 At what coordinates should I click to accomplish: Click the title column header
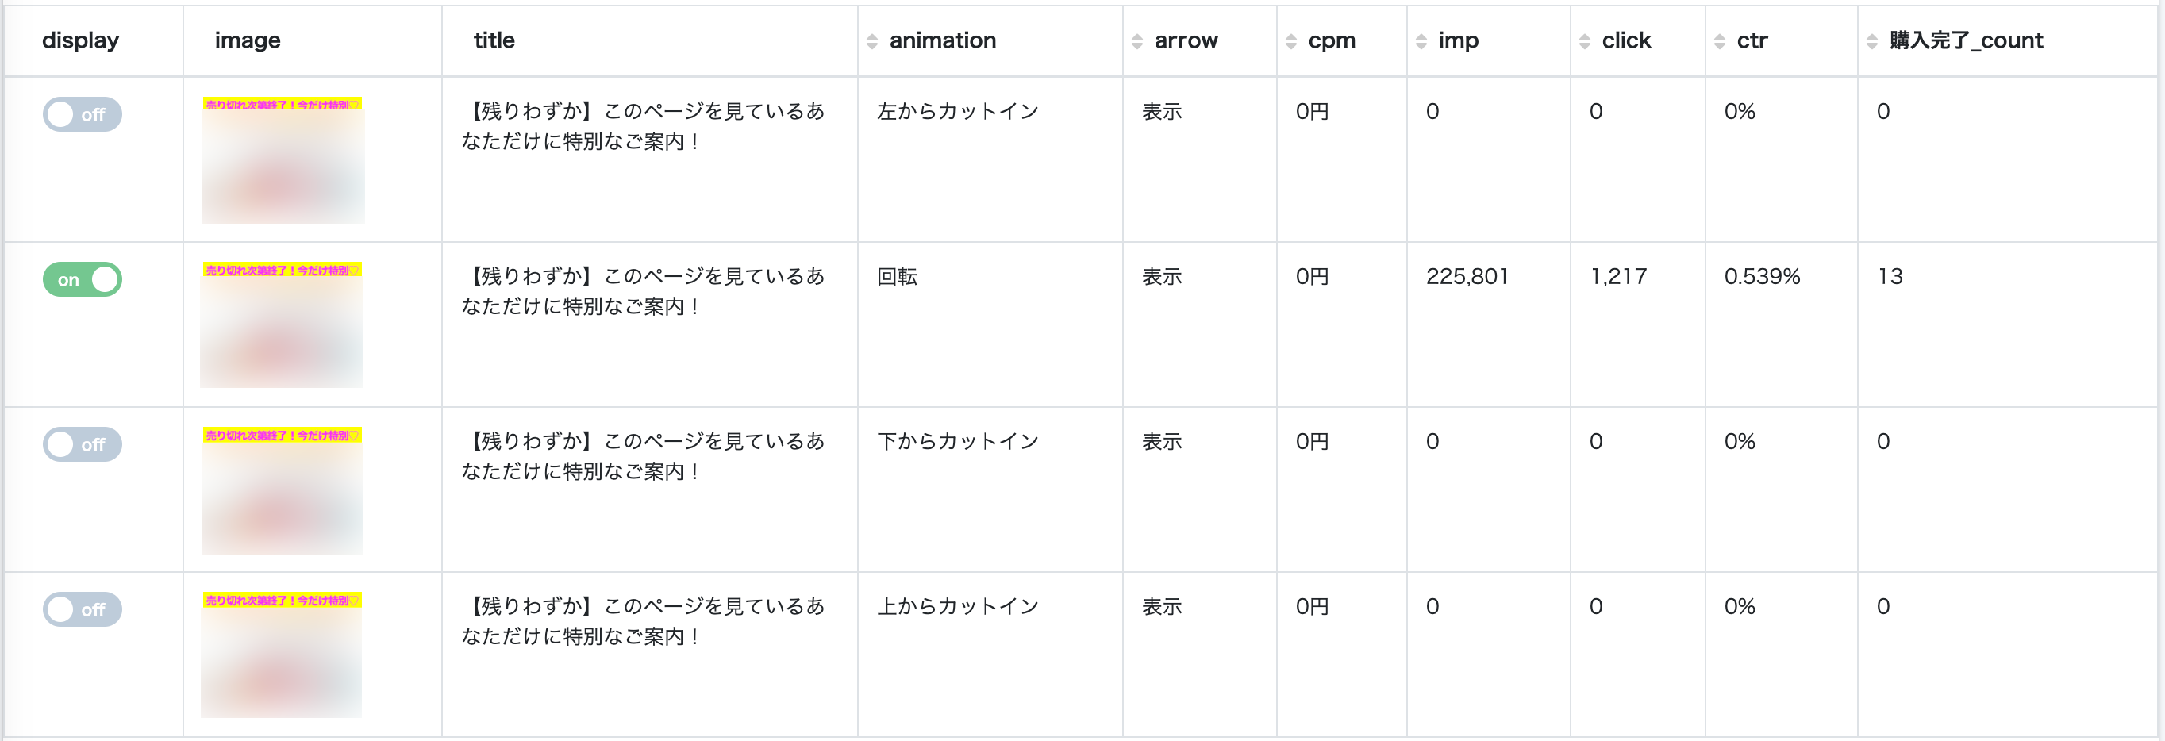494,40
